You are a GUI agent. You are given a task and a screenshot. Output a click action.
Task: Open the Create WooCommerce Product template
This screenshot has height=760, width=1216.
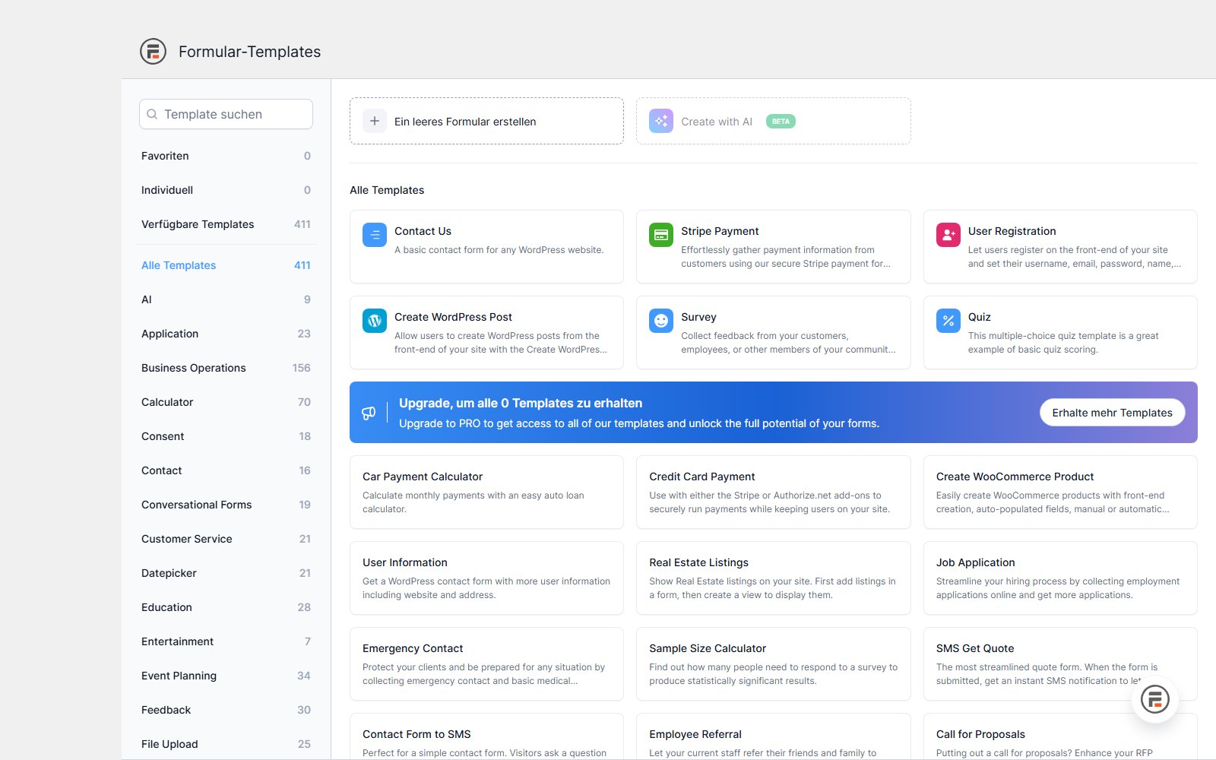pos(1060,492)
